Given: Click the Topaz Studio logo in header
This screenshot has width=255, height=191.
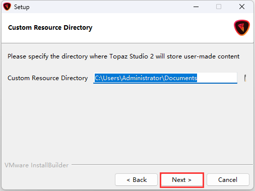Looking at the screenshot, I should click(242, 28).
